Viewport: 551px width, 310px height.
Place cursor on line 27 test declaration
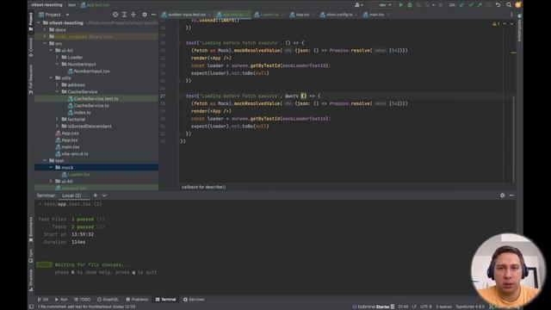coord(253,96)
